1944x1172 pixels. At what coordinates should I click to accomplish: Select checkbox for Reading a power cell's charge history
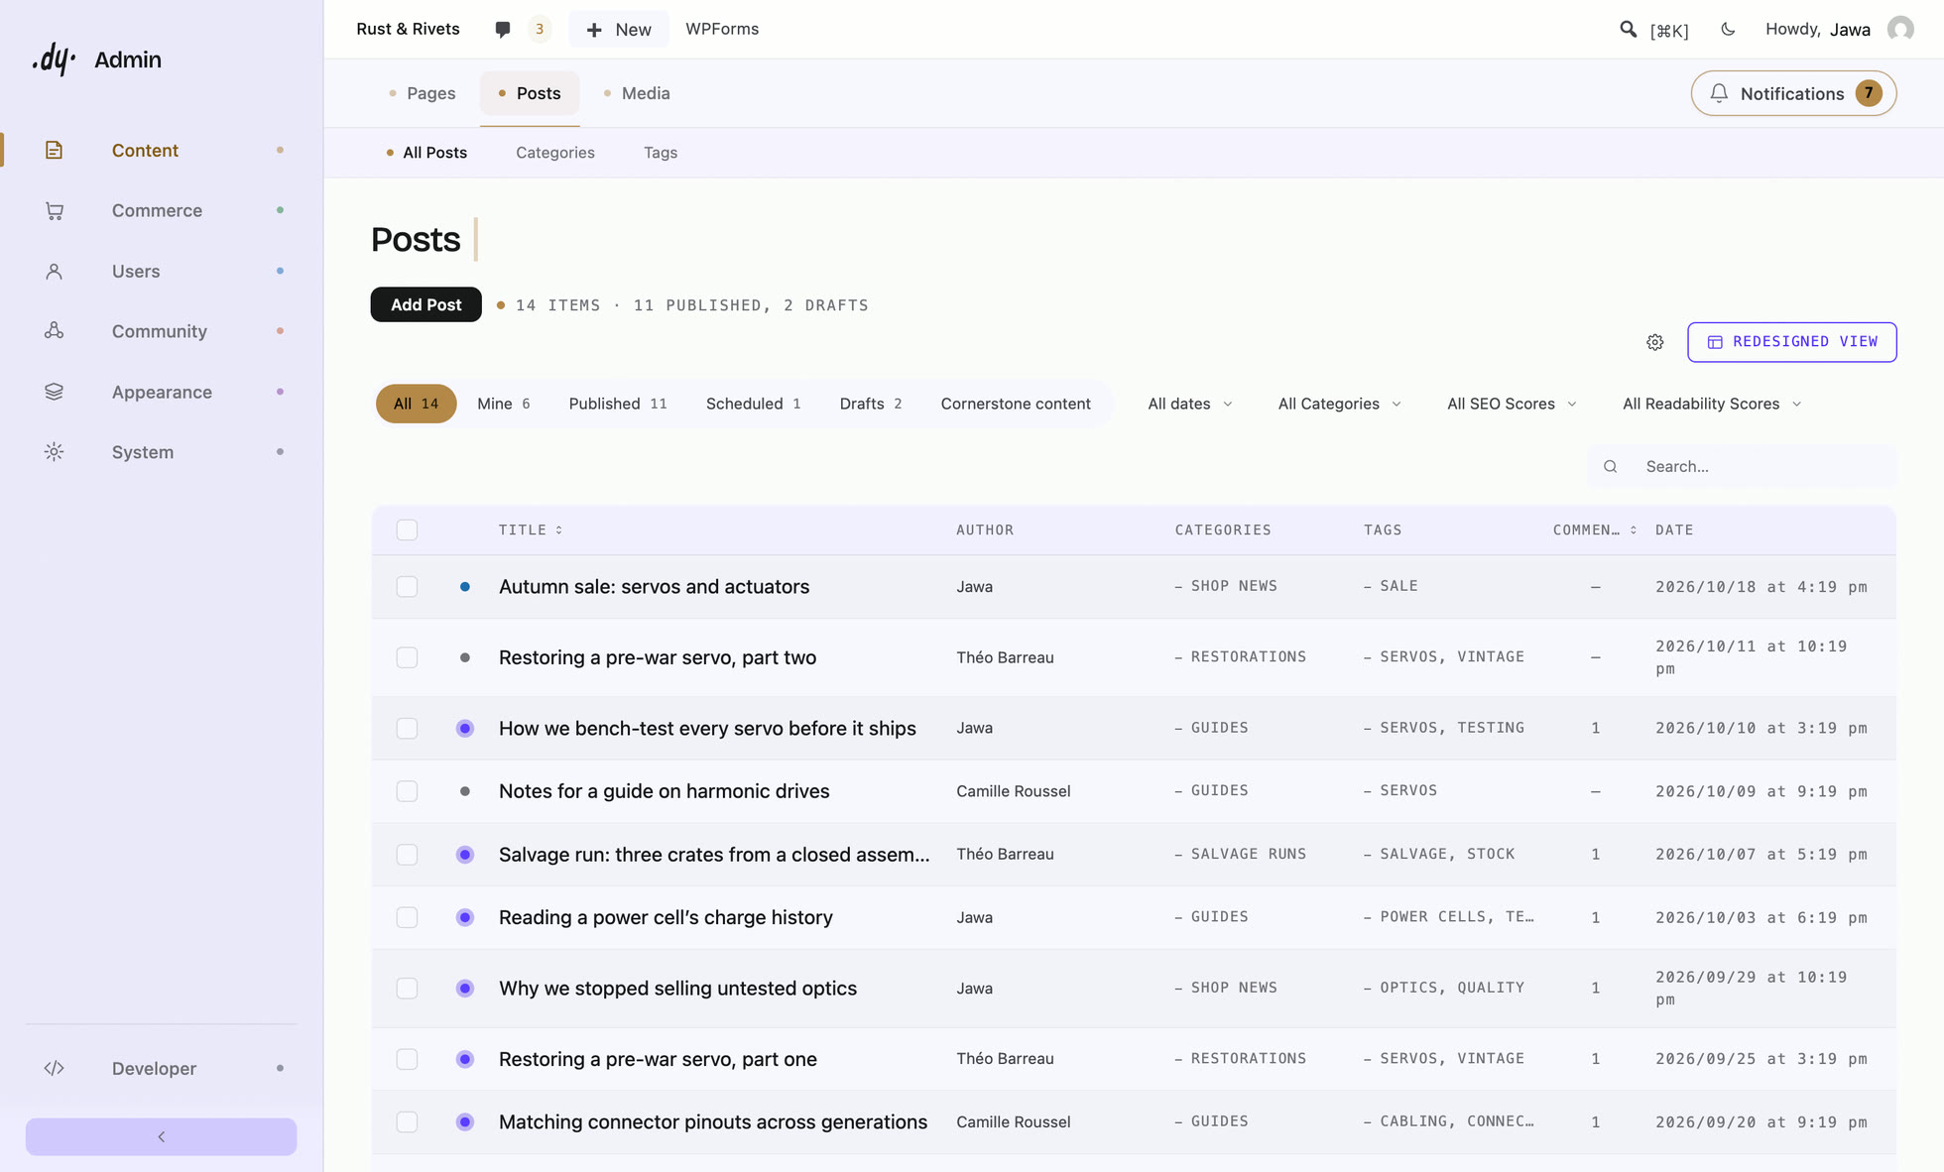click(407, 917)
